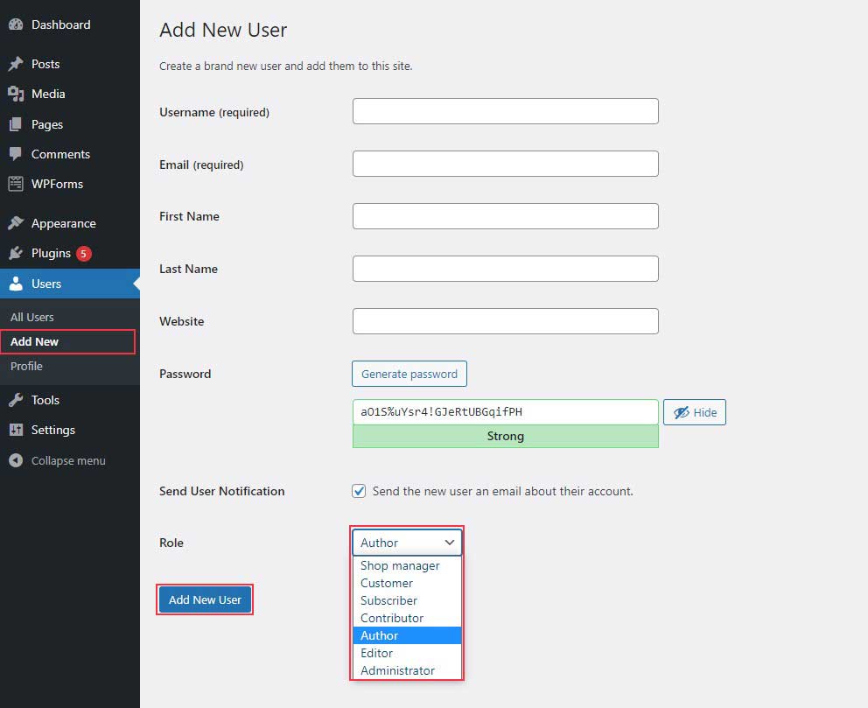
Task: Click the Tools wrench icon
Action: click(x=16, y=400)
